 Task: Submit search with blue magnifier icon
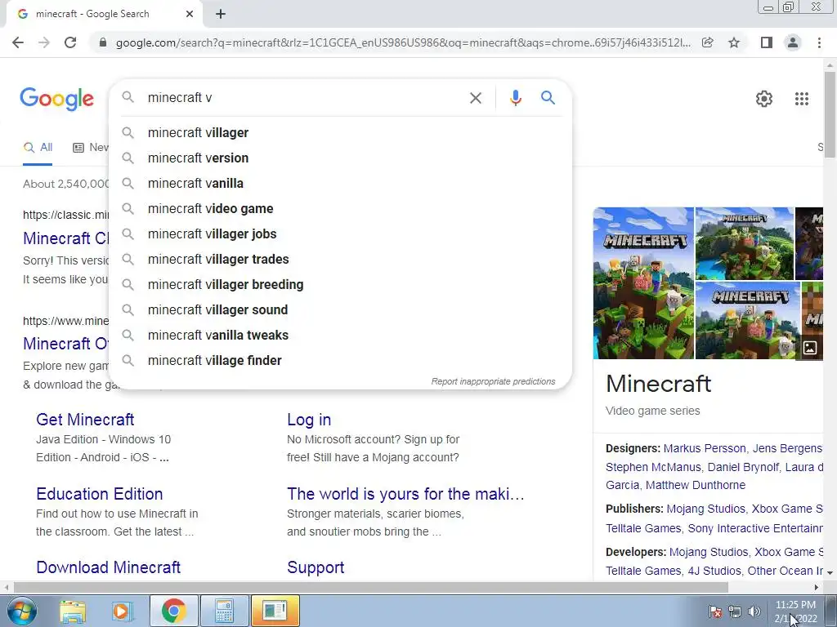point(548,98)
